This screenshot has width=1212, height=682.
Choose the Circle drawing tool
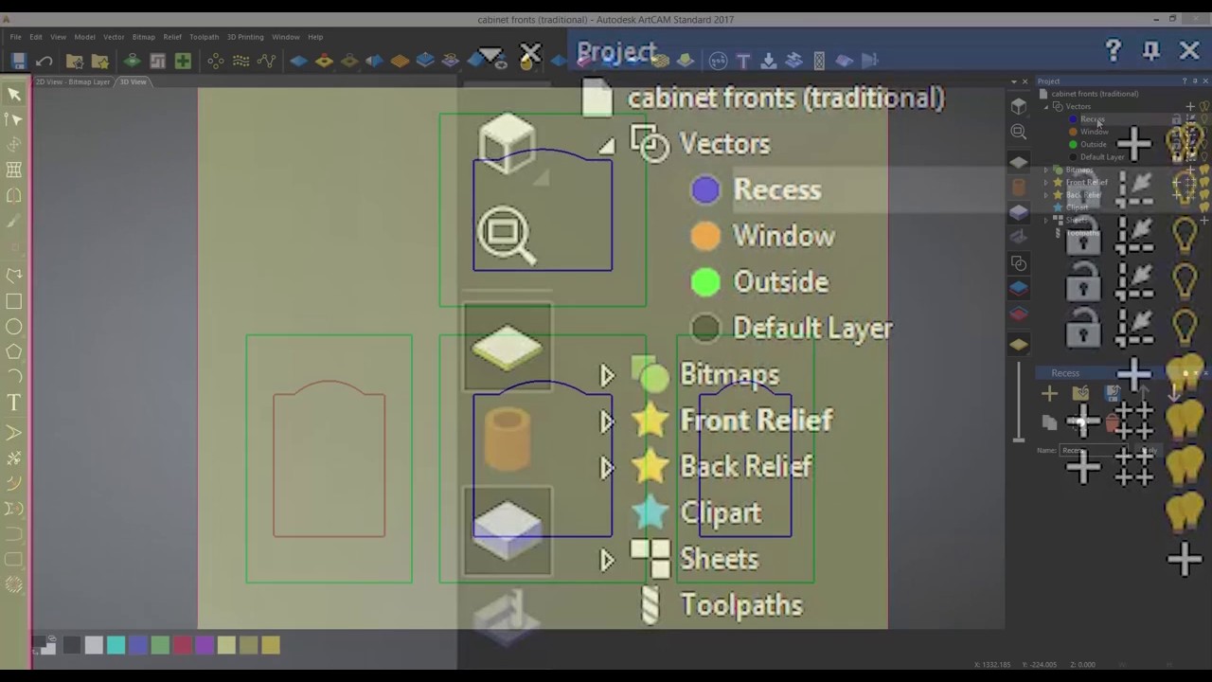click(x=14, y=327)
